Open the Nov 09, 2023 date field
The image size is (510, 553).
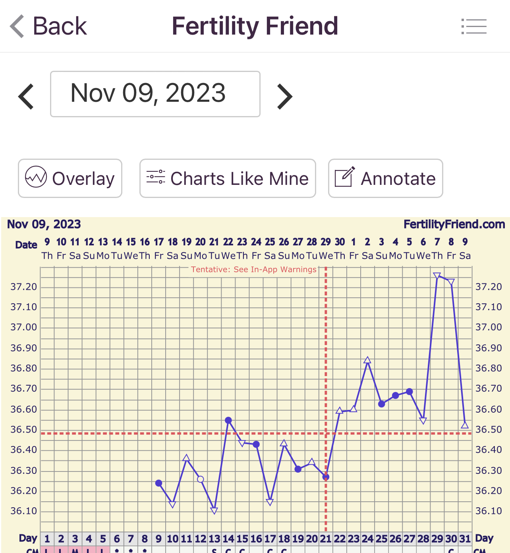coord(155,94)
